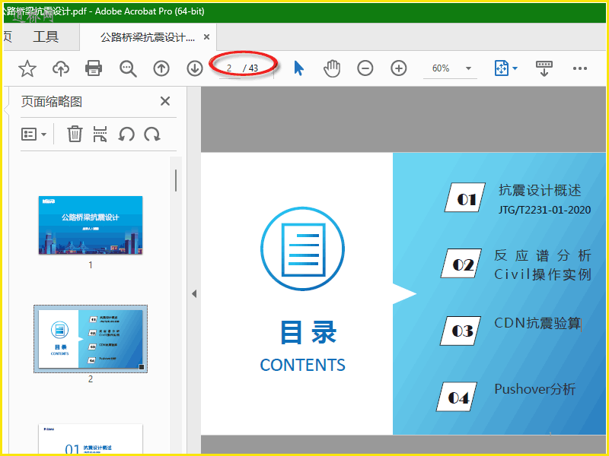The width and height of the screenshot is (609, 456).
Task: Close the 页面缩略图 panel
Action: click(x=165, y=101)
